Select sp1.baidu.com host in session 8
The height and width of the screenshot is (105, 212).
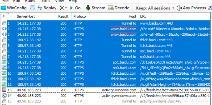[x=125, y=62]
